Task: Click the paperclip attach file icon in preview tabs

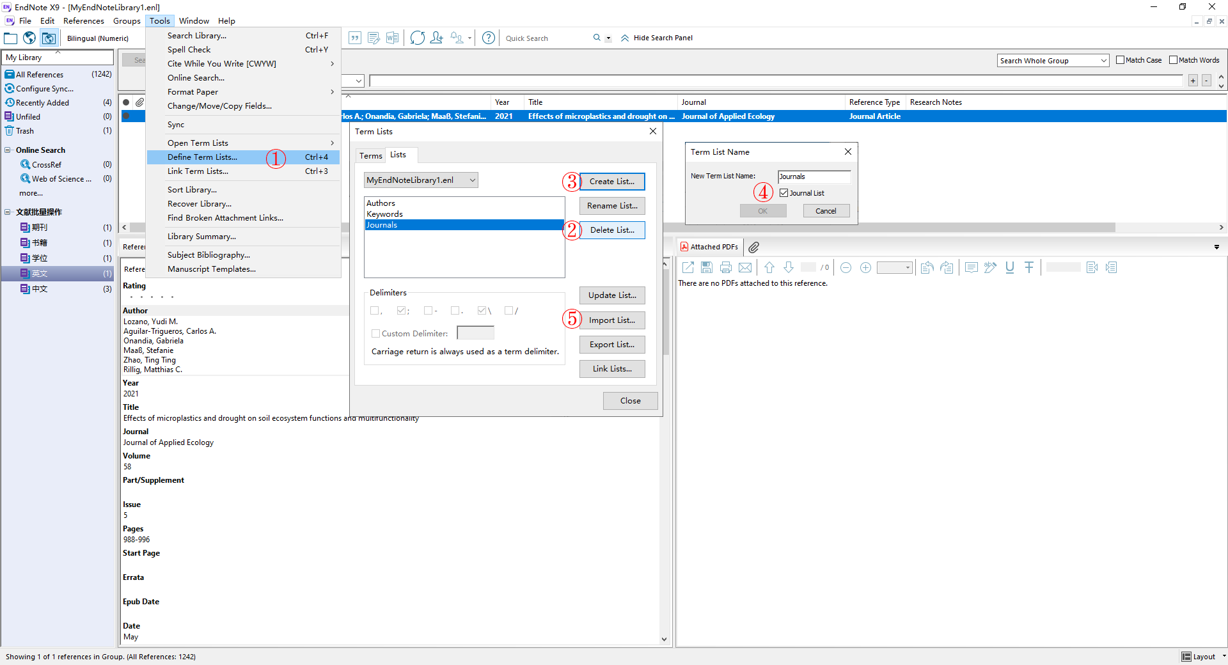Action: point(754,247)
